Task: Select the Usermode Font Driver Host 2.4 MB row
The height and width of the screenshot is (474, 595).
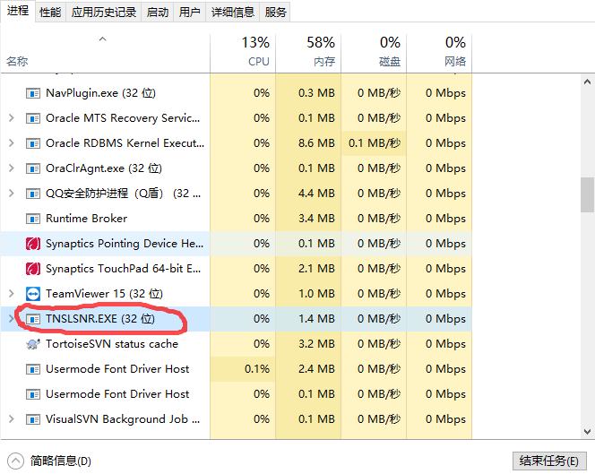Action: 116,369
